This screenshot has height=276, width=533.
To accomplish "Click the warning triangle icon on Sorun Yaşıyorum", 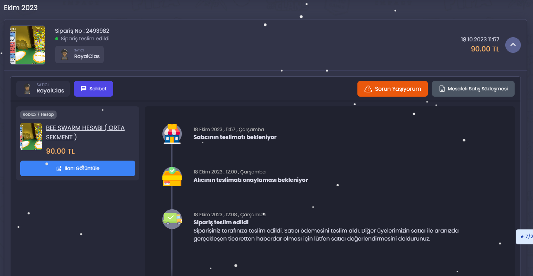I will coord(368,89).
